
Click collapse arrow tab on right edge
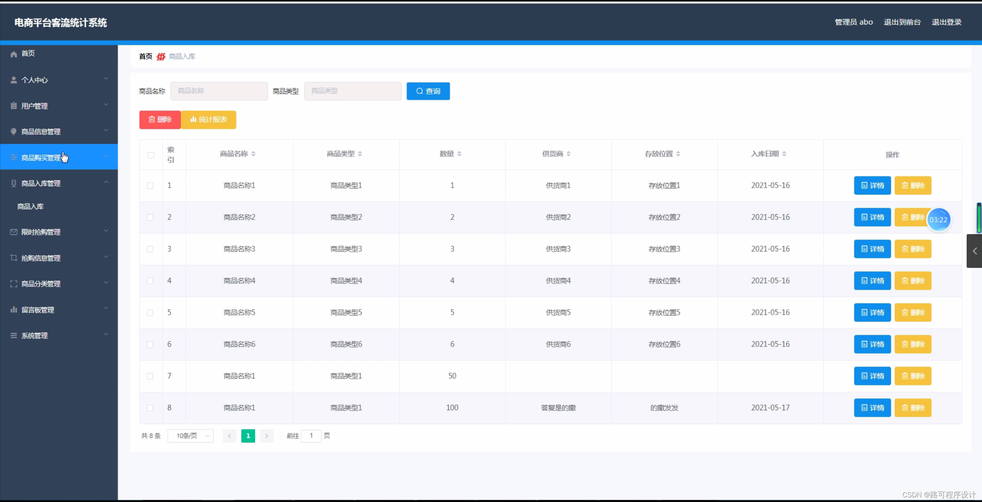coord(974,251)
